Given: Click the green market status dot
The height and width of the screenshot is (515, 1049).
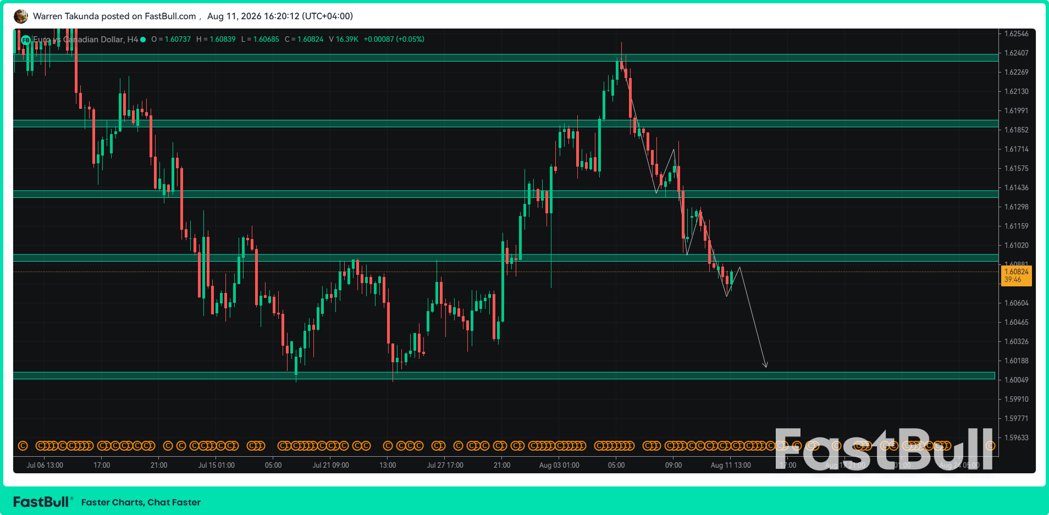Looking at the screenshot, I should [x=143, y=40].
